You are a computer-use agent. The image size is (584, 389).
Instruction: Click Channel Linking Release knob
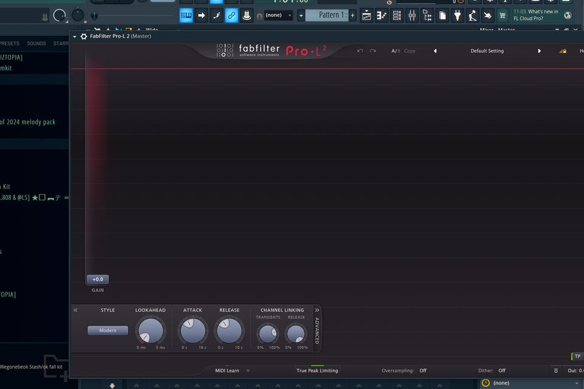coord(296,334)
